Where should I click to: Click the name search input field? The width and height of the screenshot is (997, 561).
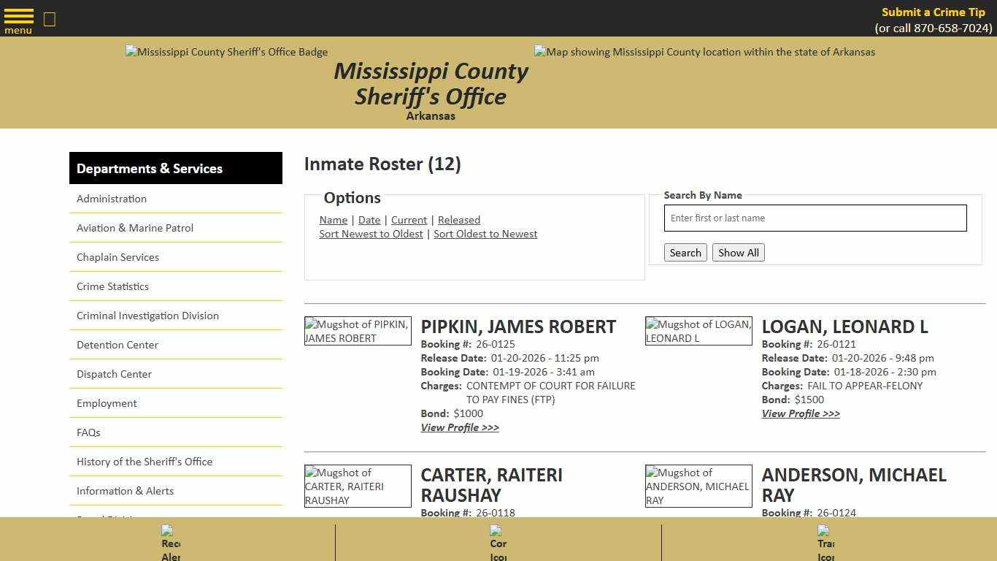click(x=815, y=218)
